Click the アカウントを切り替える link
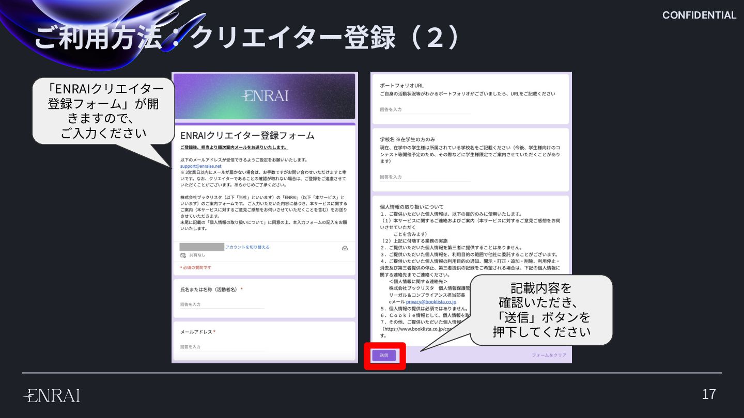 [247, 247]
